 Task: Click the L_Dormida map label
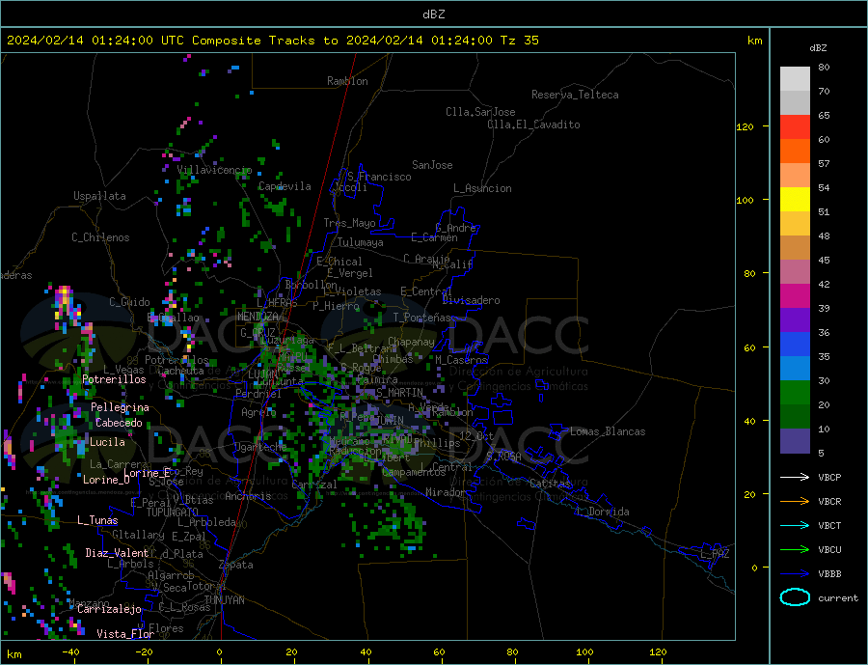tap(604, 512)
